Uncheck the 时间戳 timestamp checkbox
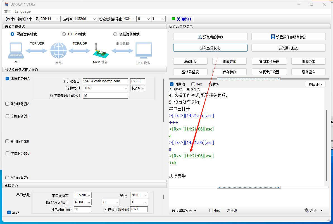This screenshot has height=224, width=333. [172, 84]
